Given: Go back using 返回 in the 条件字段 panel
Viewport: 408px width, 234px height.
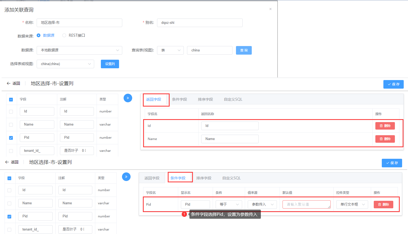Looking at the screenshot, I should pos(12,162).
